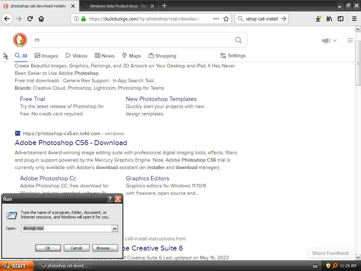Click the Run dialog program icon
The height and width of the screenshot is (271, 361).
tap(12, 215)
